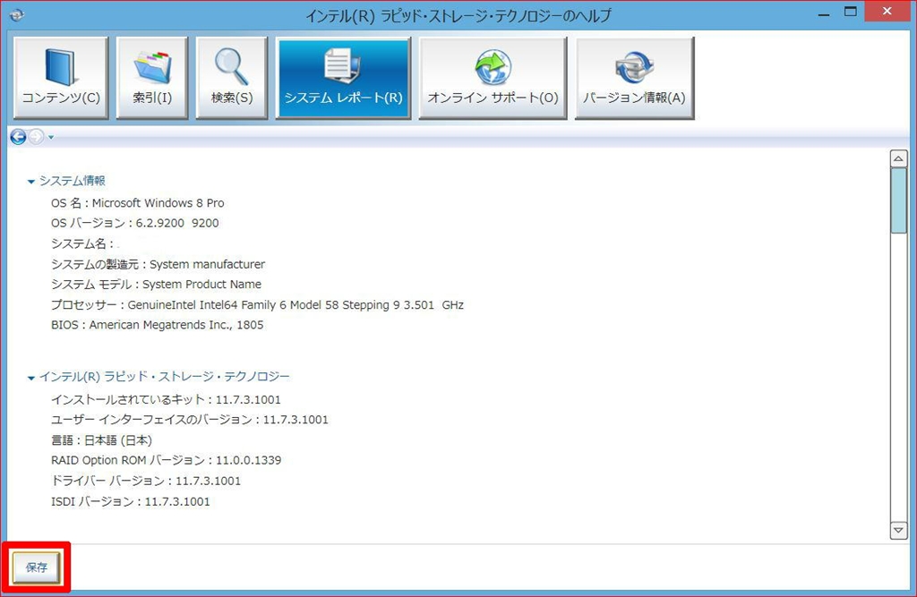
Task: Click the scrollbar up arrow
Action: tap(898, 158)
